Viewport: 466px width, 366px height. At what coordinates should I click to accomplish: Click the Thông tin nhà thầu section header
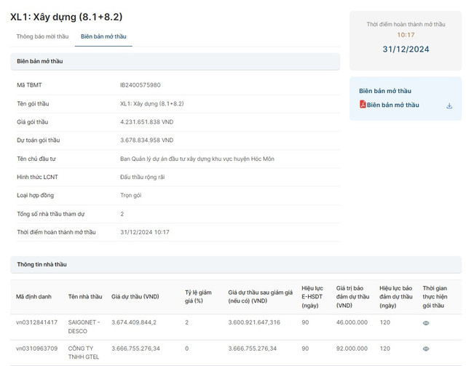[42, 264]
